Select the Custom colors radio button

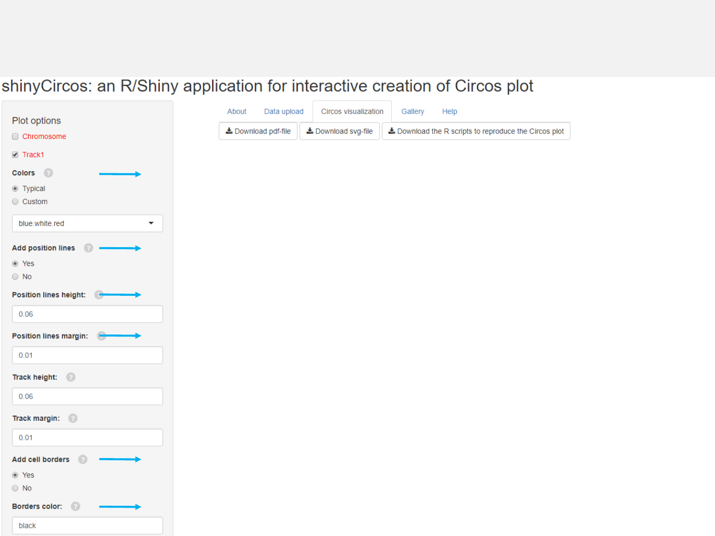point(15,201)
